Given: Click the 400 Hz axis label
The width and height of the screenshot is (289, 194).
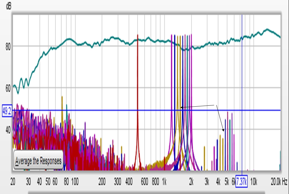Looking at the screenshot, I should [129, 182].
